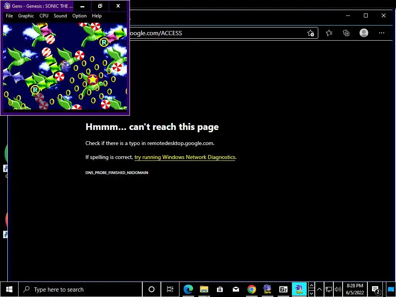Open the Windows Start menu
The width and height of the screenshot is (396, 297).
[x=9, y=289]
